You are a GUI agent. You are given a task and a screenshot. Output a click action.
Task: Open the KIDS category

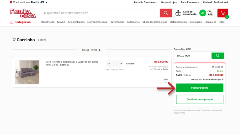pyautogui.click(x=221, y=22)
